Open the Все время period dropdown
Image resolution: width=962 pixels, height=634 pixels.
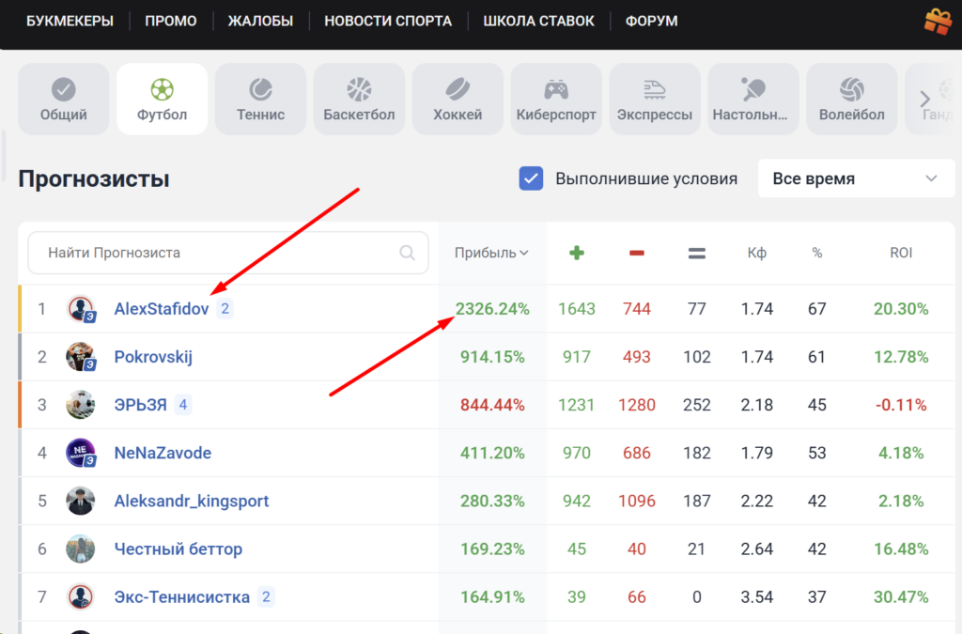[856, 178]
